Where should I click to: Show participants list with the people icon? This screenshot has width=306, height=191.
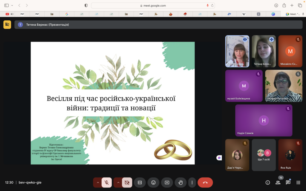278,182
